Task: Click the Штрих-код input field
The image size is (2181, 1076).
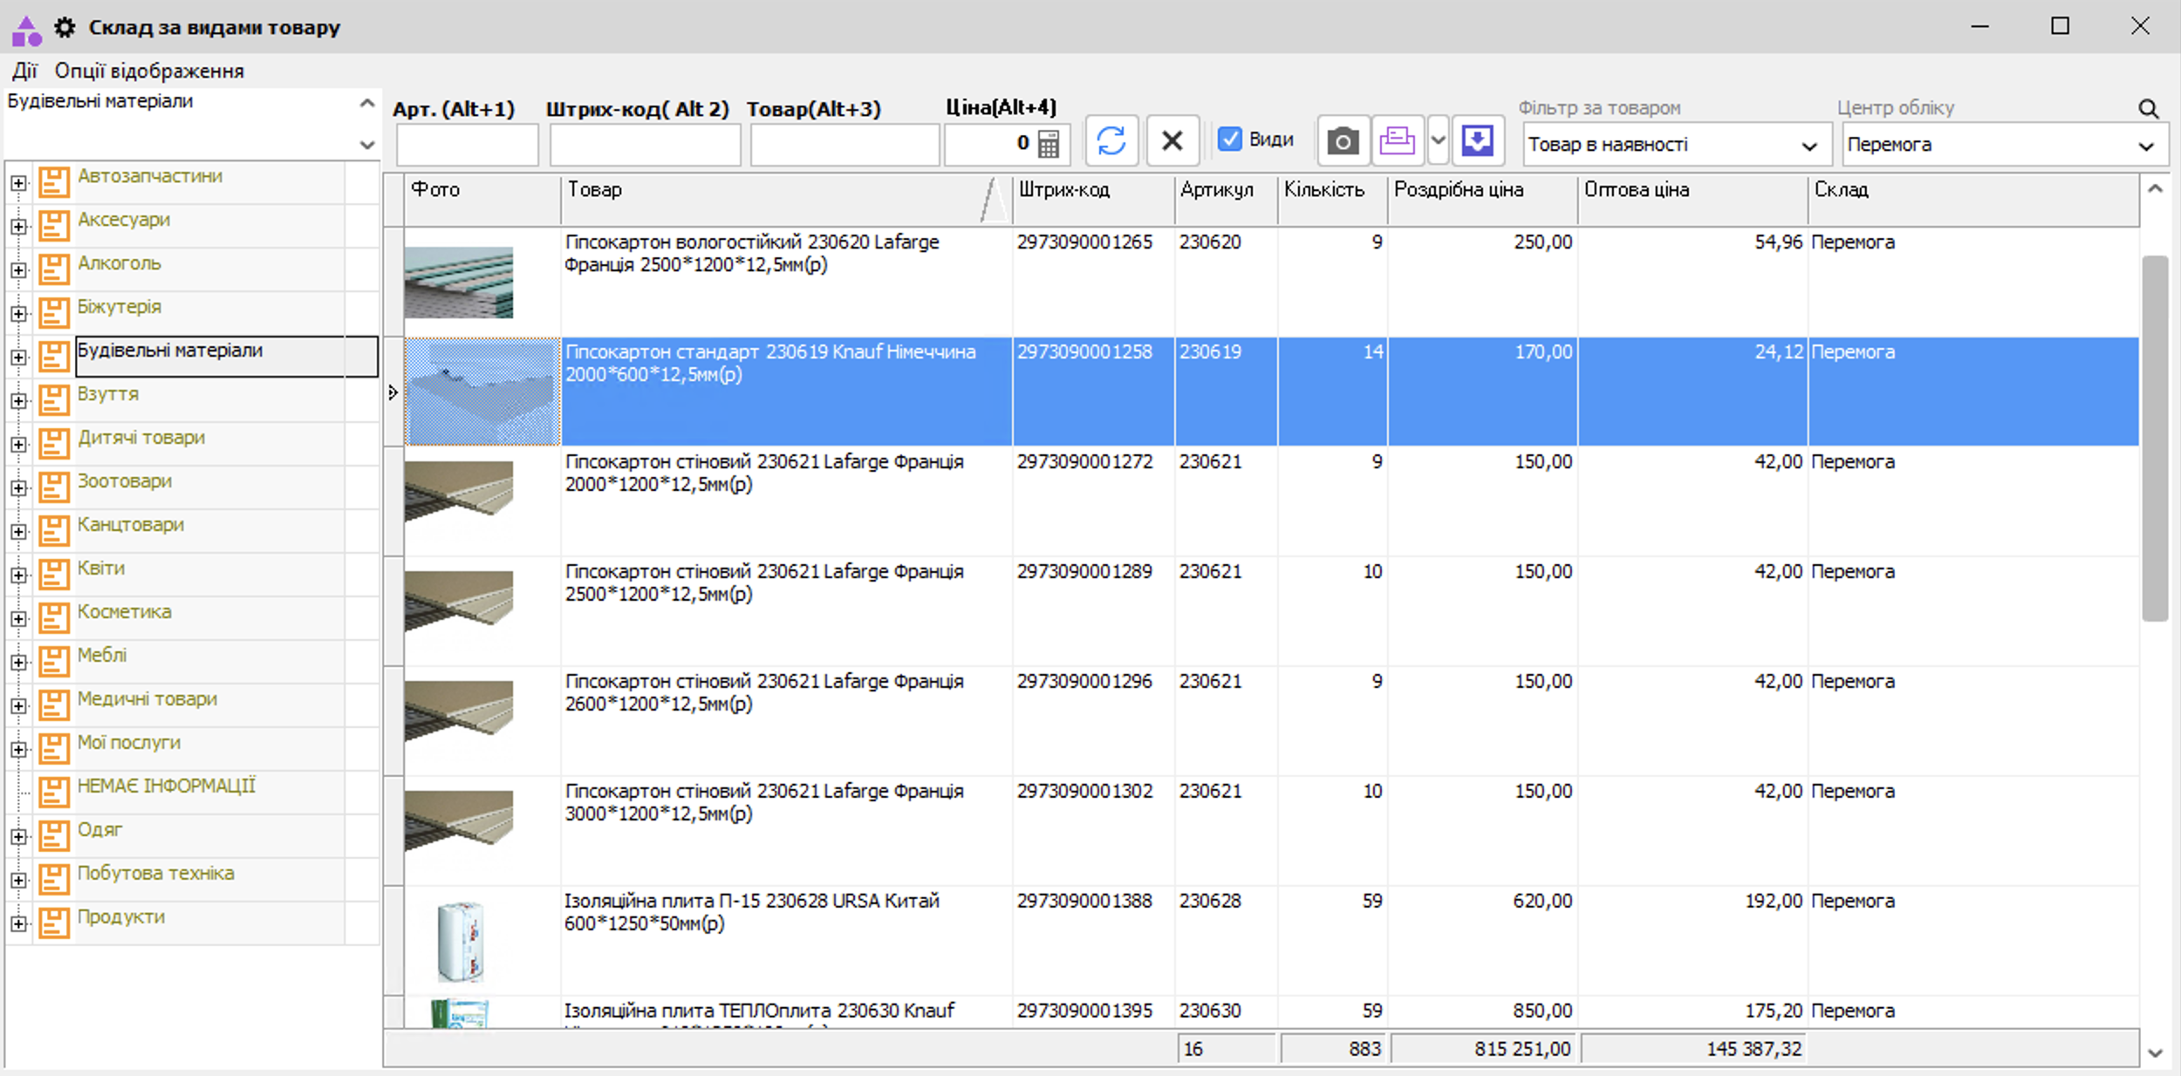Action: tap(645, 145)
